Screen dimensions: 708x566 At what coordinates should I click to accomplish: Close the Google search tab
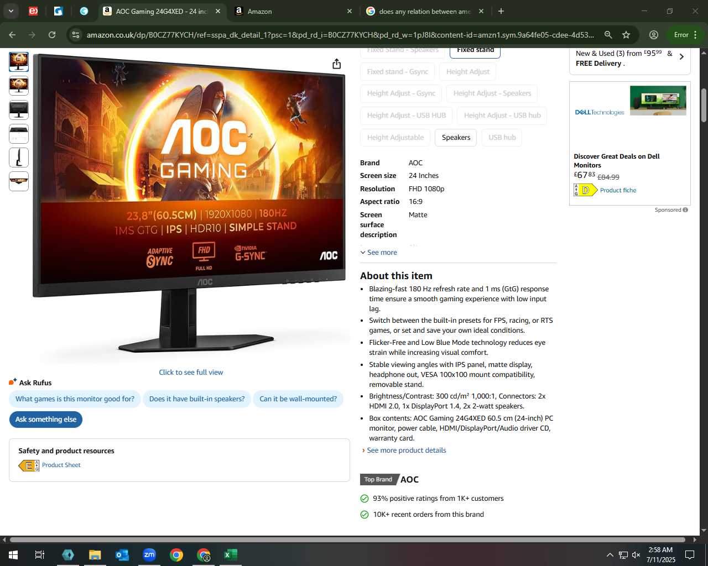click(x=481, y=11)
